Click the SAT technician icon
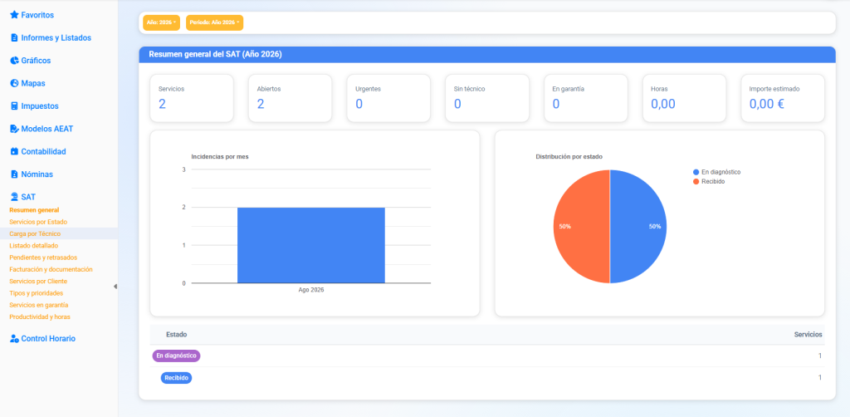The width and height of the screenshot is (850, 417). [x=15, y=197]
